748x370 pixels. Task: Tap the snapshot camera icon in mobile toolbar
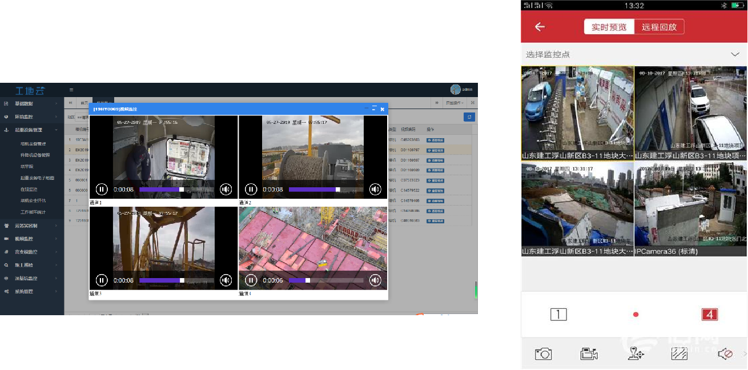click(543, 354)
